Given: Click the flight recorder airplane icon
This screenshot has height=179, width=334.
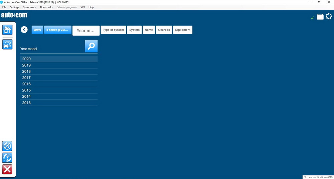Looking at the screenshot, I should point(7,146).
